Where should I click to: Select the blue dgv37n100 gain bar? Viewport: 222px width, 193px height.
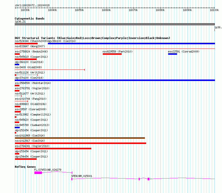click(115, 80)
